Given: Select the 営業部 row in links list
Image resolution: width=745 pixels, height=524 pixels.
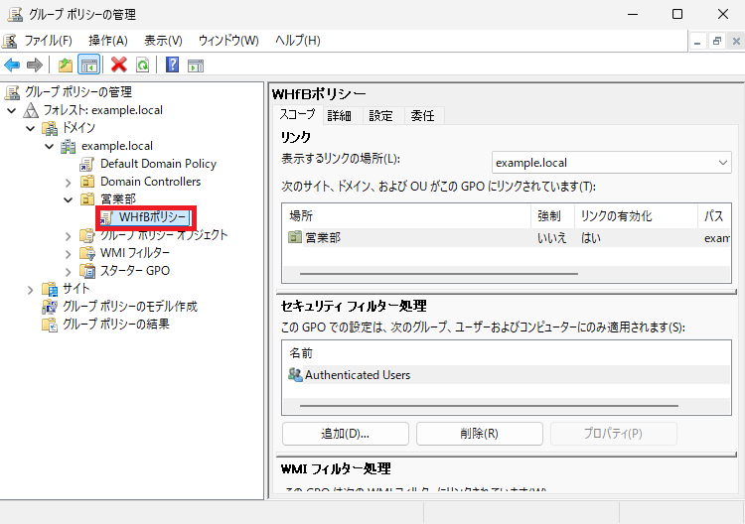Looking at the screenshot, I should (x=507, y=237).
